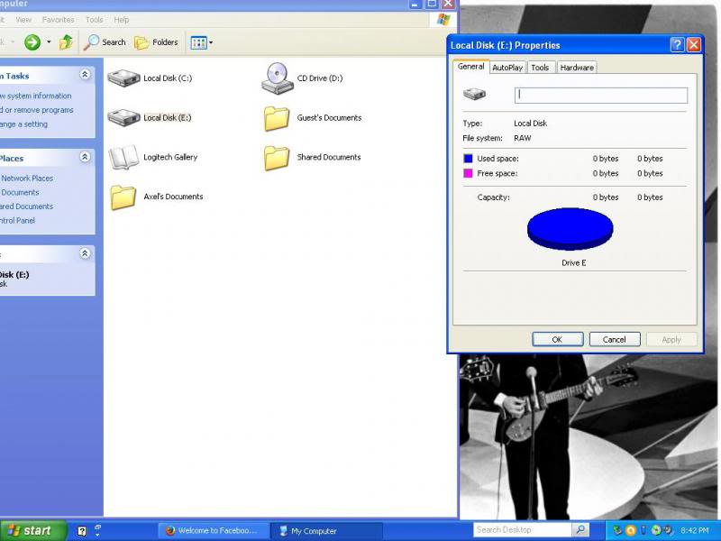
Task: Switch to the Welcome to Facebook Firefox taskbar button
Action: coord(213,531)
